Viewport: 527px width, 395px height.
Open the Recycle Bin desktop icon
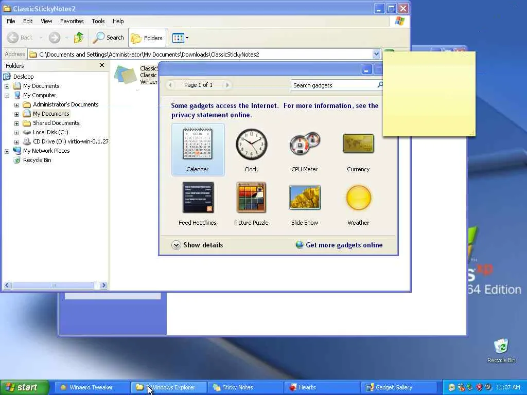501,351
